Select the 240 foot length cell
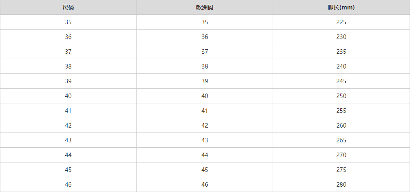The width and height of the screenshot is (410, 192). 341,66
